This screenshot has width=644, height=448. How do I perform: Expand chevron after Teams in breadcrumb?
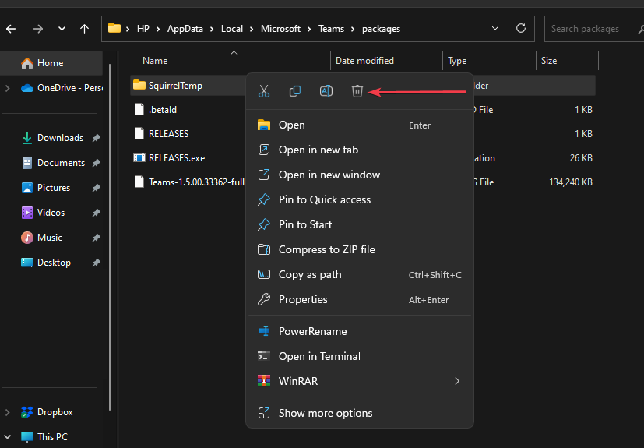pyautogui.click(x=353, y=29)
